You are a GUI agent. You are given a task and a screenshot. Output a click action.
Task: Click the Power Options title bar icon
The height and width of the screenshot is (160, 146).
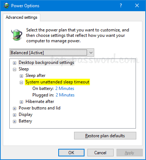(6, 5)
